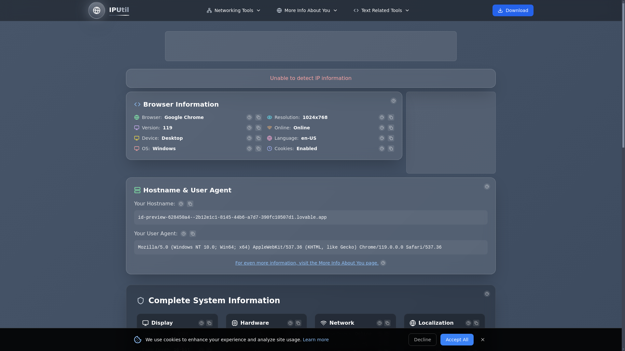The height and width of the screenshot is (351, 625).
Task: Toggle visibility of the OS value
Action: tap(249, 149)
